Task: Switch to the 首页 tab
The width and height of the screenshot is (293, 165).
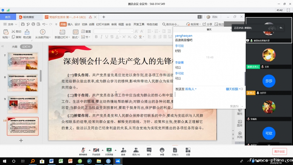Action: (8, 17)
